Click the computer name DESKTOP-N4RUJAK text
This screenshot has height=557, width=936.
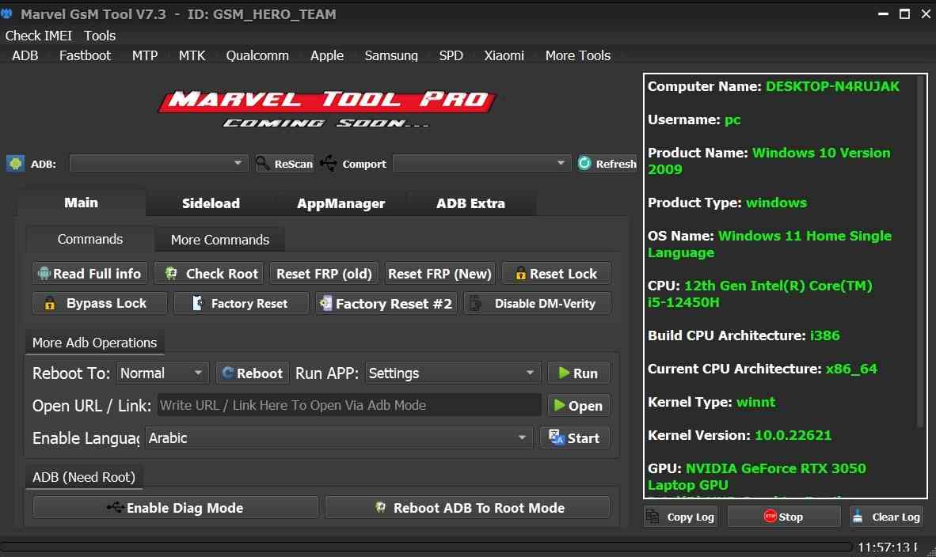(832, 86)
